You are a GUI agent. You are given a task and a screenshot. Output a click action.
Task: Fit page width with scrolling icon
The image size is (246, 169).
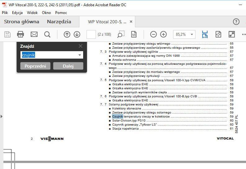pyautogui.click(x=205, y=34)
